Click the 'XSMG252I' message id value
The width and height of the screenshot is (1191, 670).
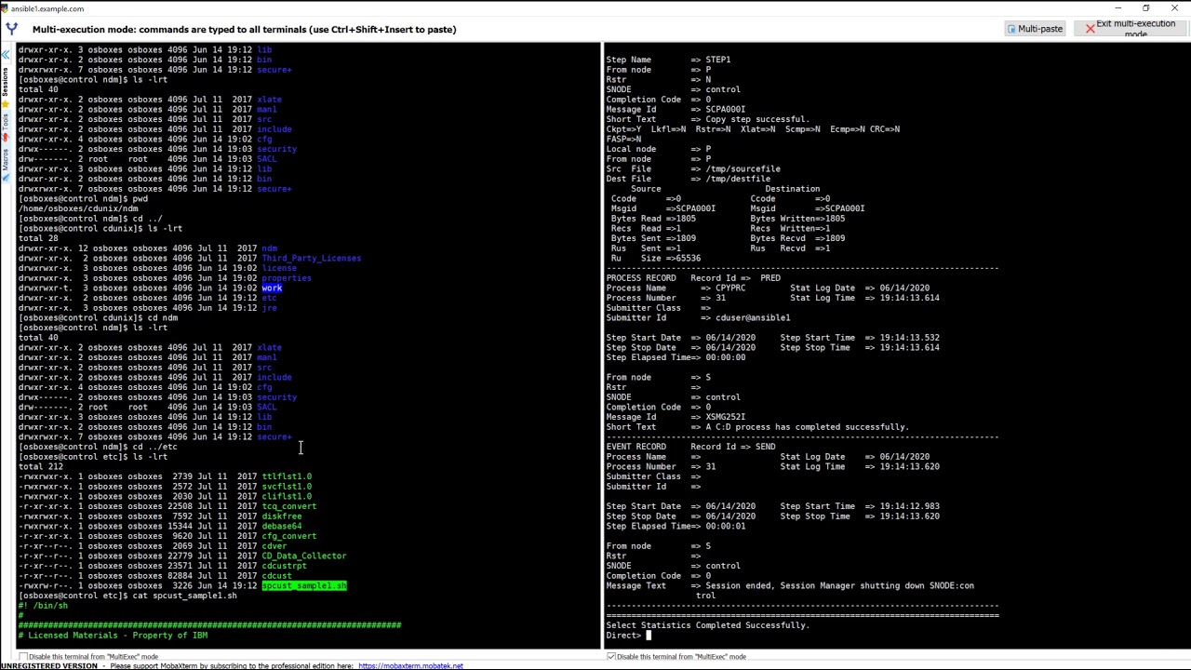coord(726,417)
